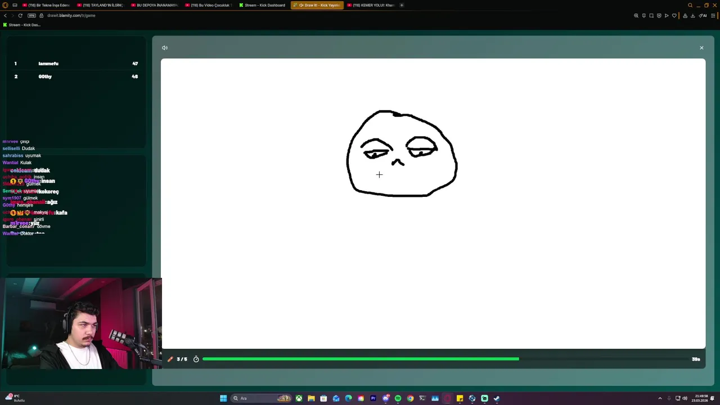Click chat message 'G0thy hemşire'
This screenshot has width=720, height=405.
18,205
